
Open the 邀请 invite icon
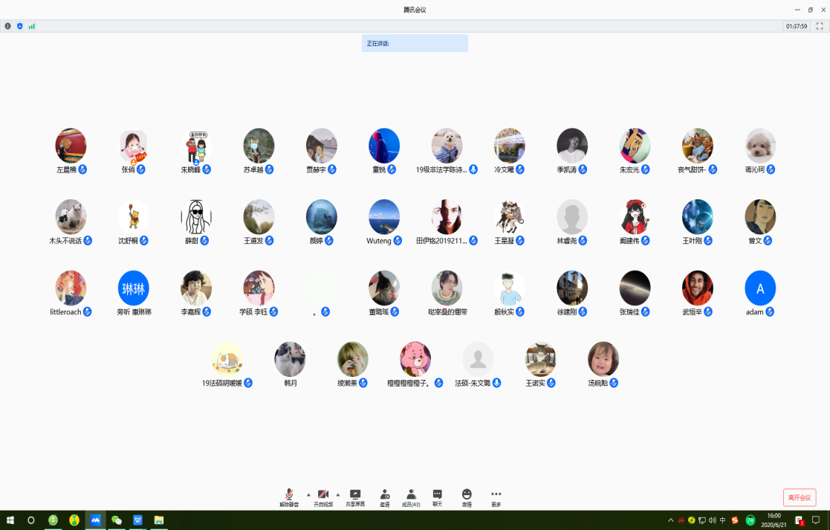tap(385, 497)
